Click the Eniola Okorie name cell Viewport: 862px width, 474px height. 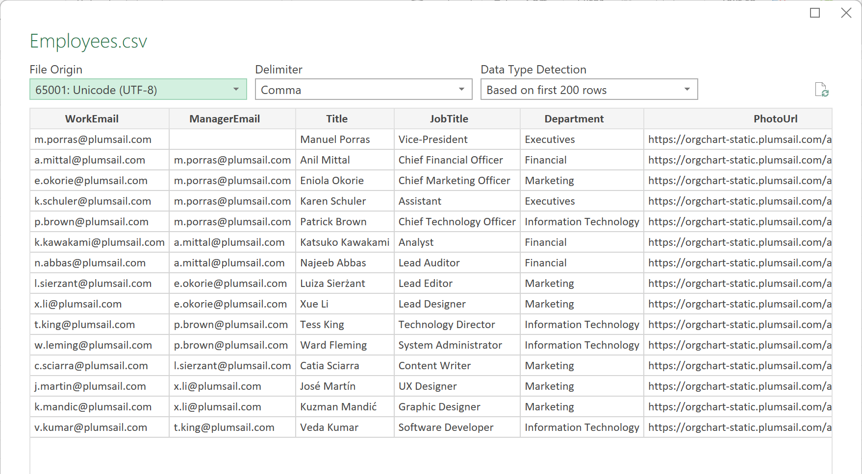[345, 181]
